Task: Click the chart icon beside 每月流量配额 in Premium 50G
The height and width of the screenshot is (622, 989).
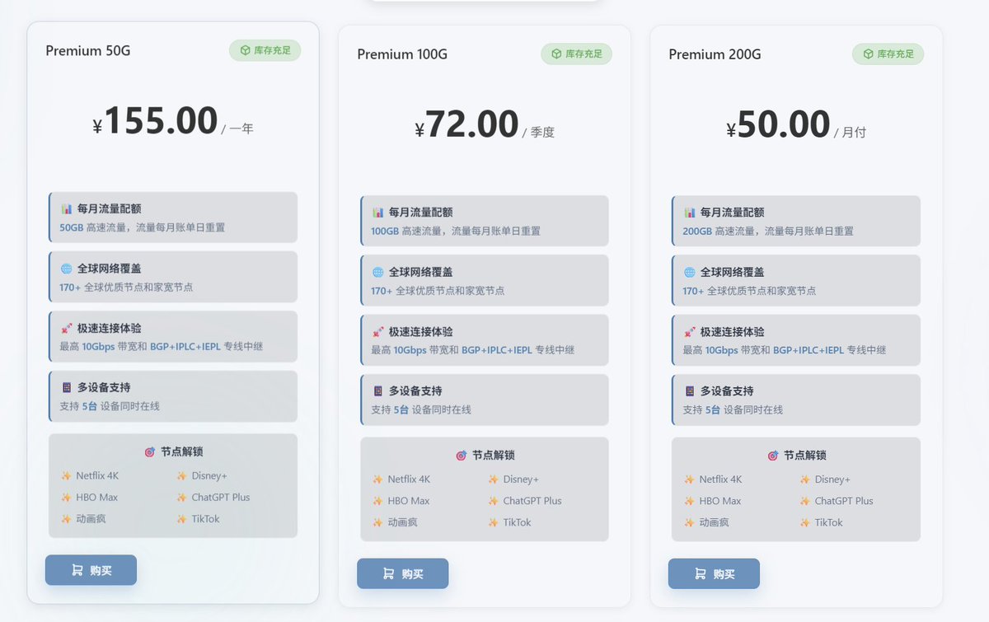Action: pos(67,208)
